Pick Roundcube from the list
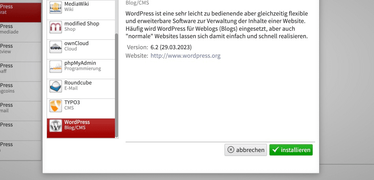Screen dimensions: 374x180 [81, 89]
